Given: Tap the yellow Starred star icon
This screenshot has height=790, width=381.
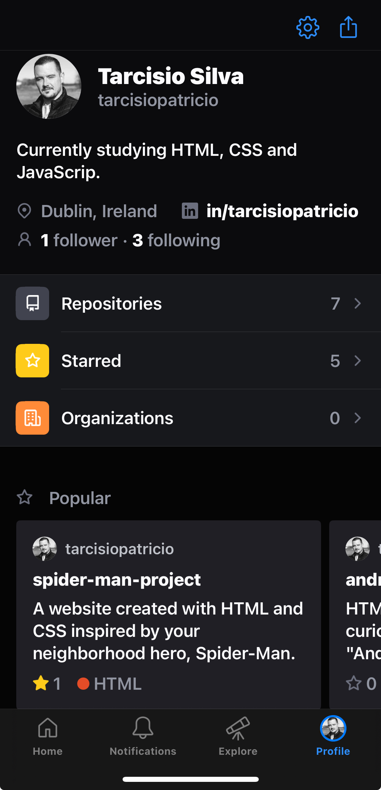Looking at the screenshot, I should [x=33, y=361].
